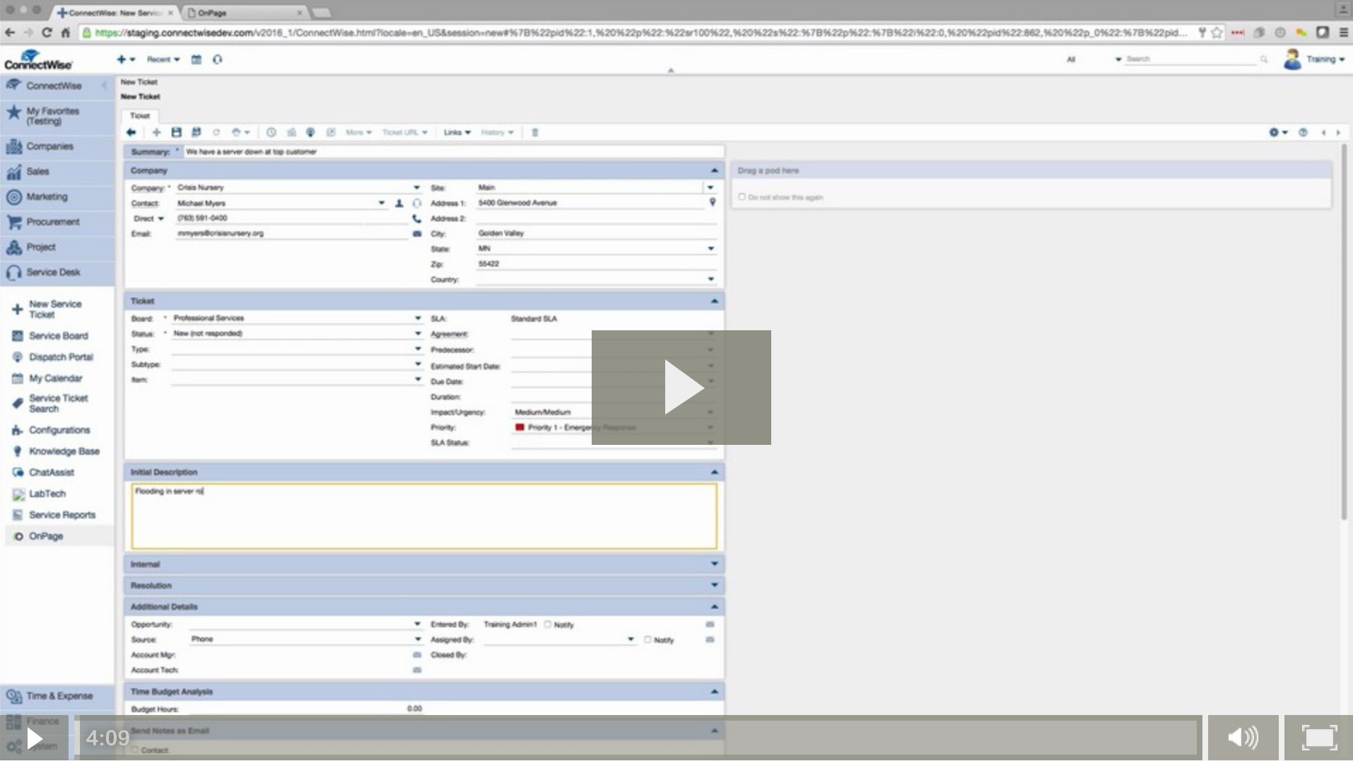
Task: Check 'Do not show this again' box
Action: [742, 197]
